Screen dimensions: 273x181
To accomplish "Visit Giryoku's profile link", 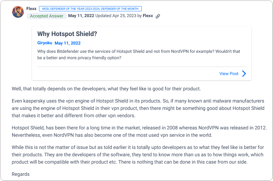I will click(x=45, y=43).
